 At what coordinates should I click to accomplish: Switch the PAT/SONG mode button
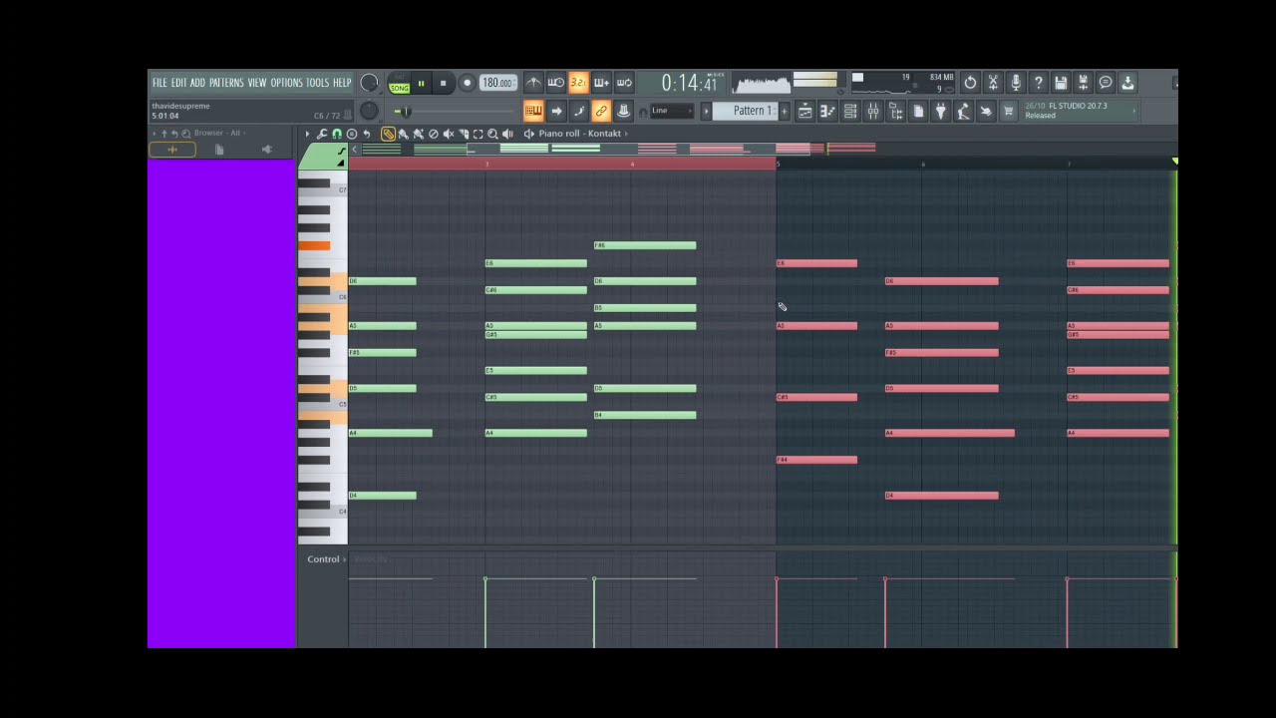(400, 83)
